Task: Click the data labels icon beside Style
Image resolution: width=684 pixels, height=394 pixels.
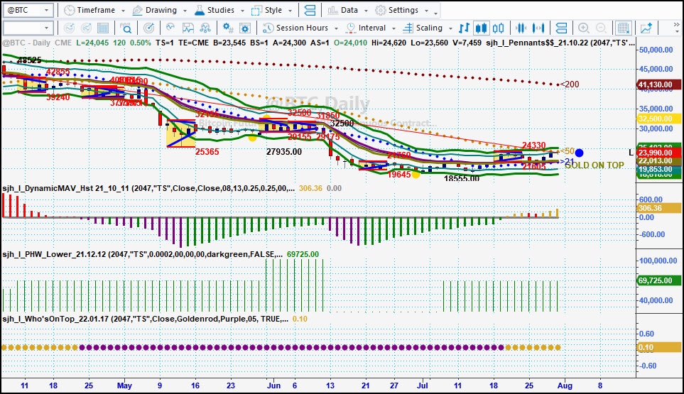Action: [x=310, y=10]
